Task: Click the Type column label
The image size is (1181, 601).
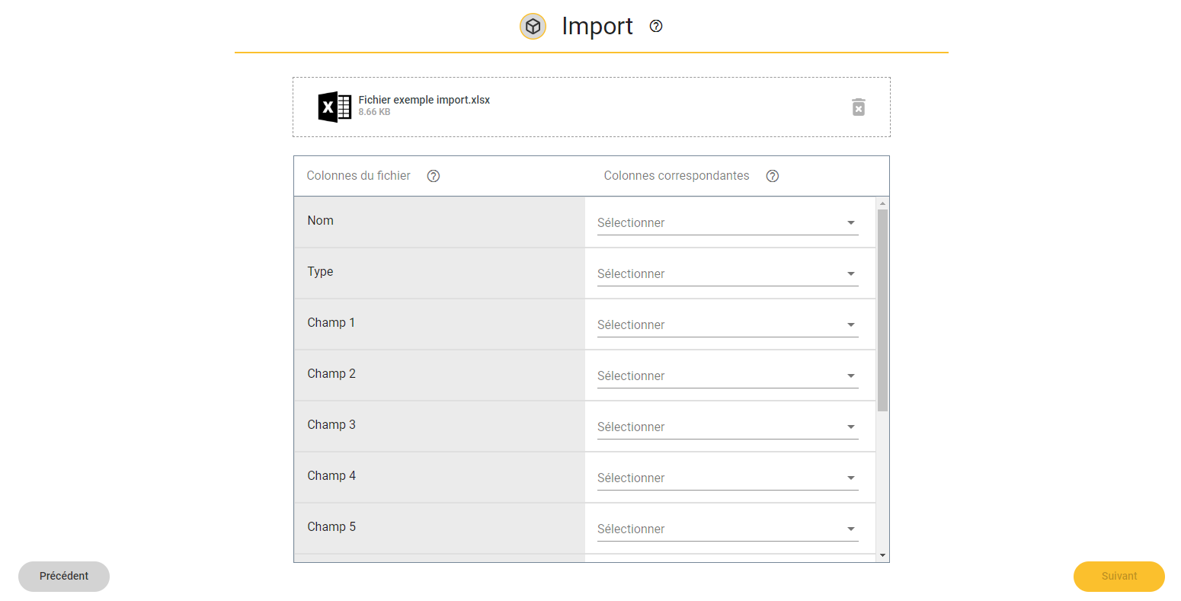Action: (321, 271)
